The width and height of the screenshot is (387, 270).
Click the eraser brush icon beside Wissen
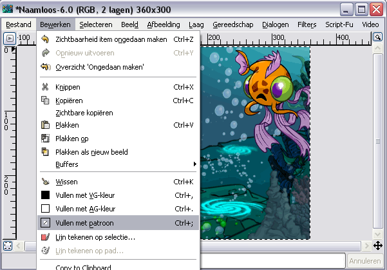coord(45,182)
